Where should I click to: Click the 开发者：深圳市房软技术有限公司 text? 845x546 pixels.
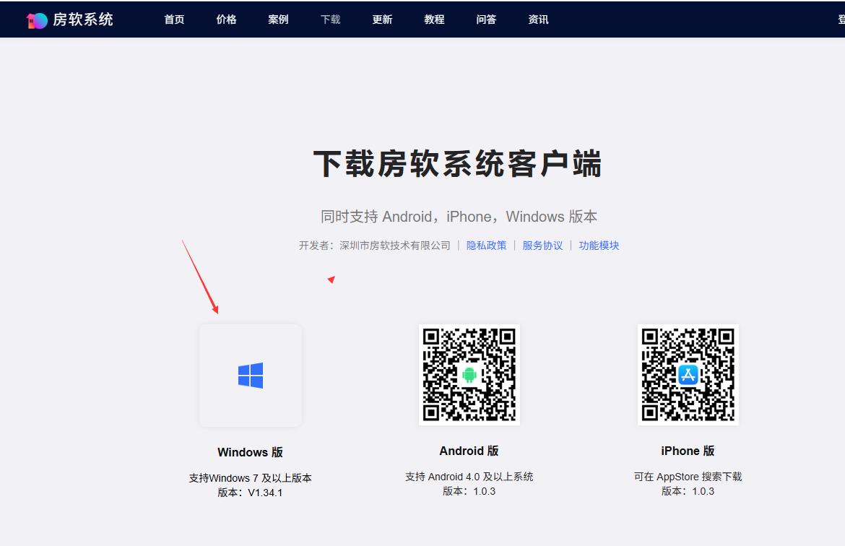375,246
